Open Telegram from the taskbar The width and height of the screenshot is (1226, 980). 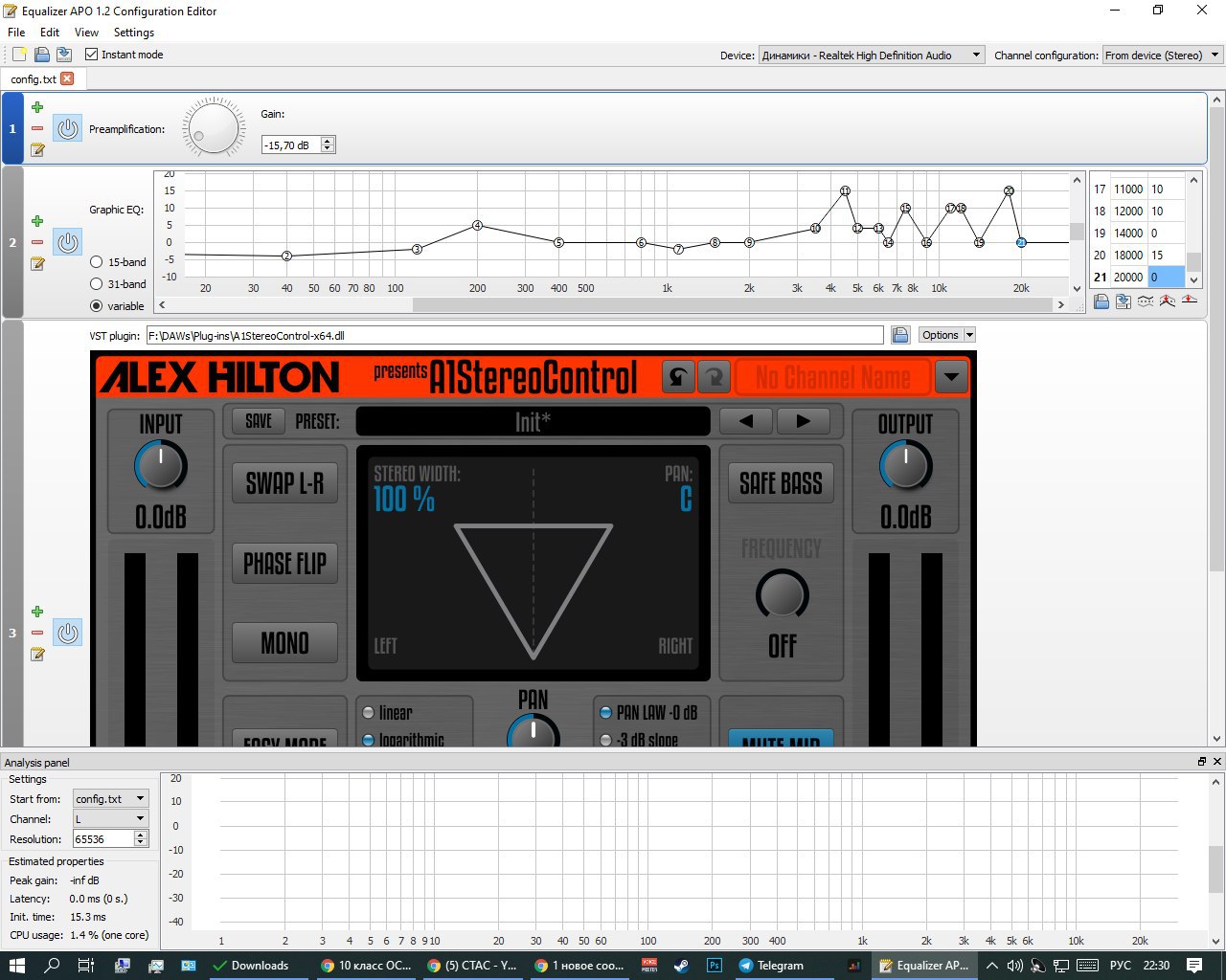pyautogui.click(x=772, y=966)
